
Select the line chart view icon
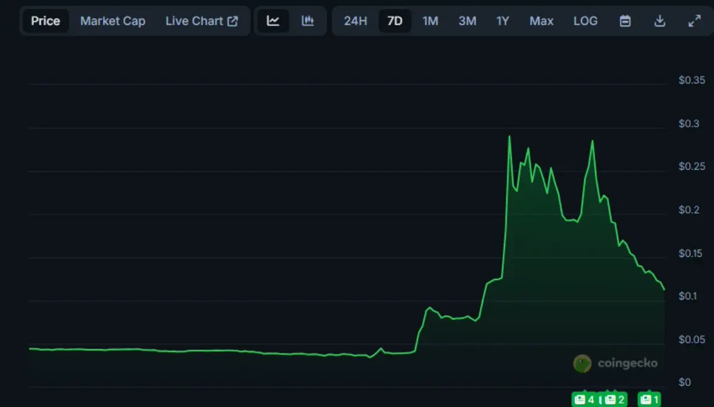pyautogui.click(x=273, y=21)
